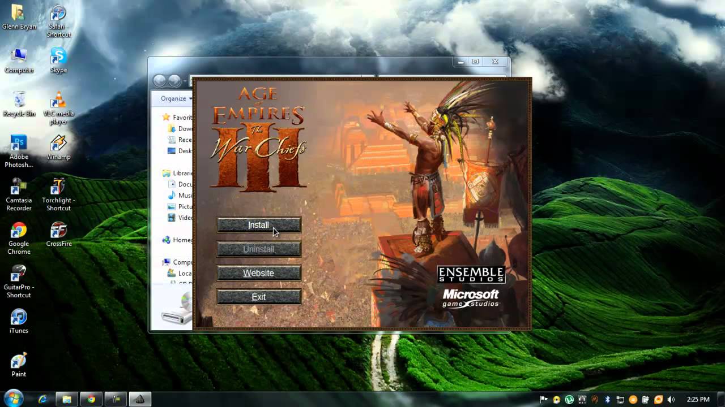Open the uTorrent tray icon
Viewport: 725px width, 407px height.
569,400
